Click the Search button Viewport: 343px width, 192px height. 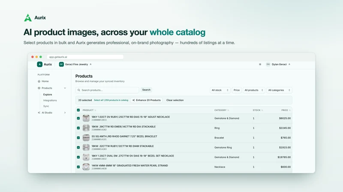[146, 90]
